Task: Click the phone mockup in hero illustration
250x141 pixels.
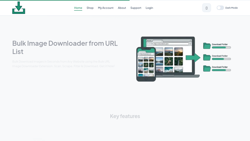Action: coord(146,64)
